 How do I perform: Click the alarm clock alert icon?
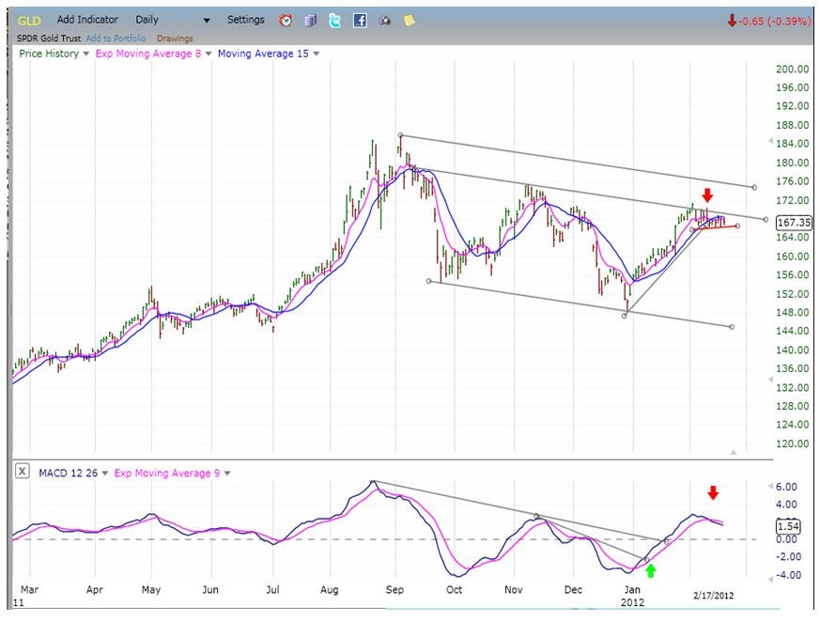[x=286, y=21]
